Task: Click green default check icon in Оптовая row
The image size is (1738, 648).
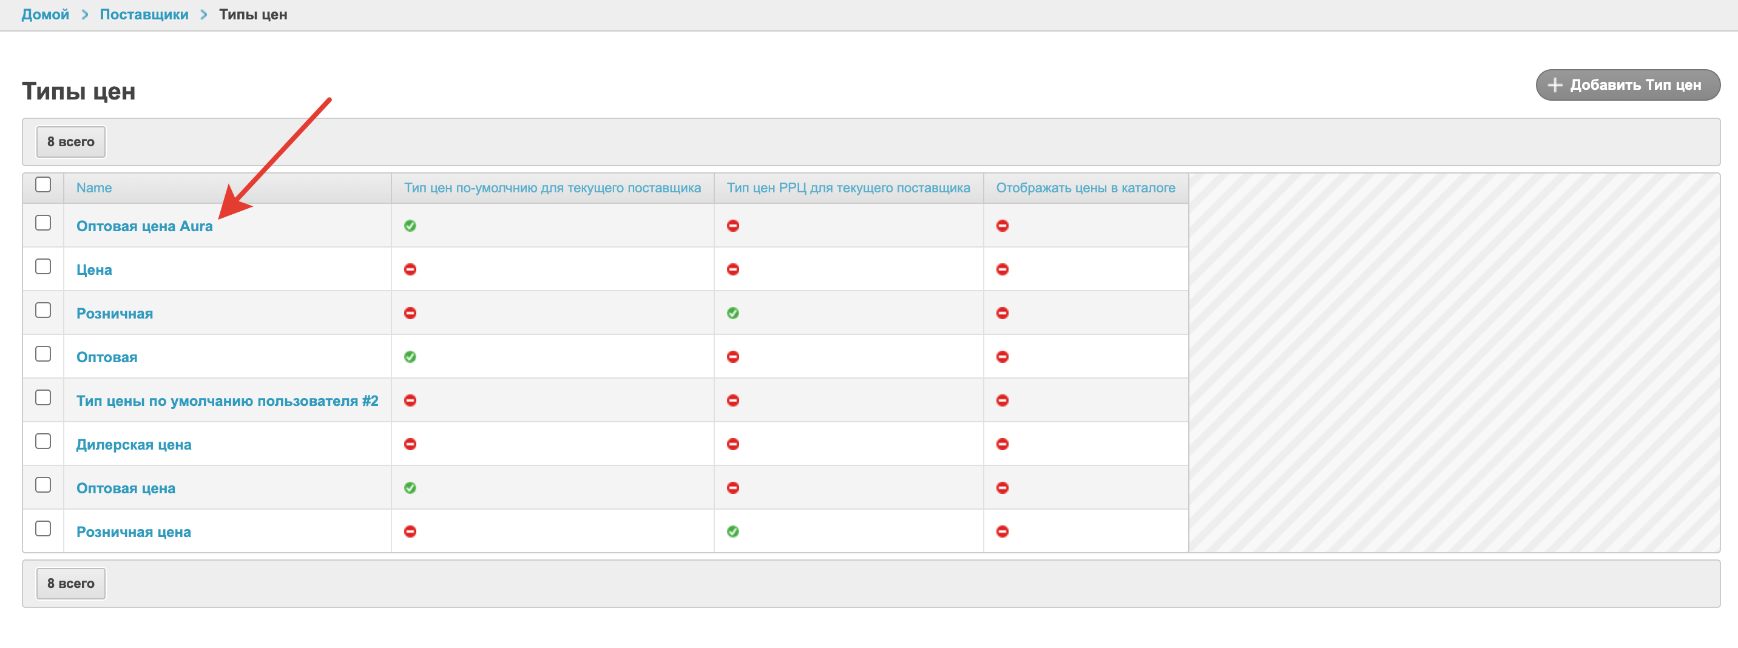Action: click(410, 357)
